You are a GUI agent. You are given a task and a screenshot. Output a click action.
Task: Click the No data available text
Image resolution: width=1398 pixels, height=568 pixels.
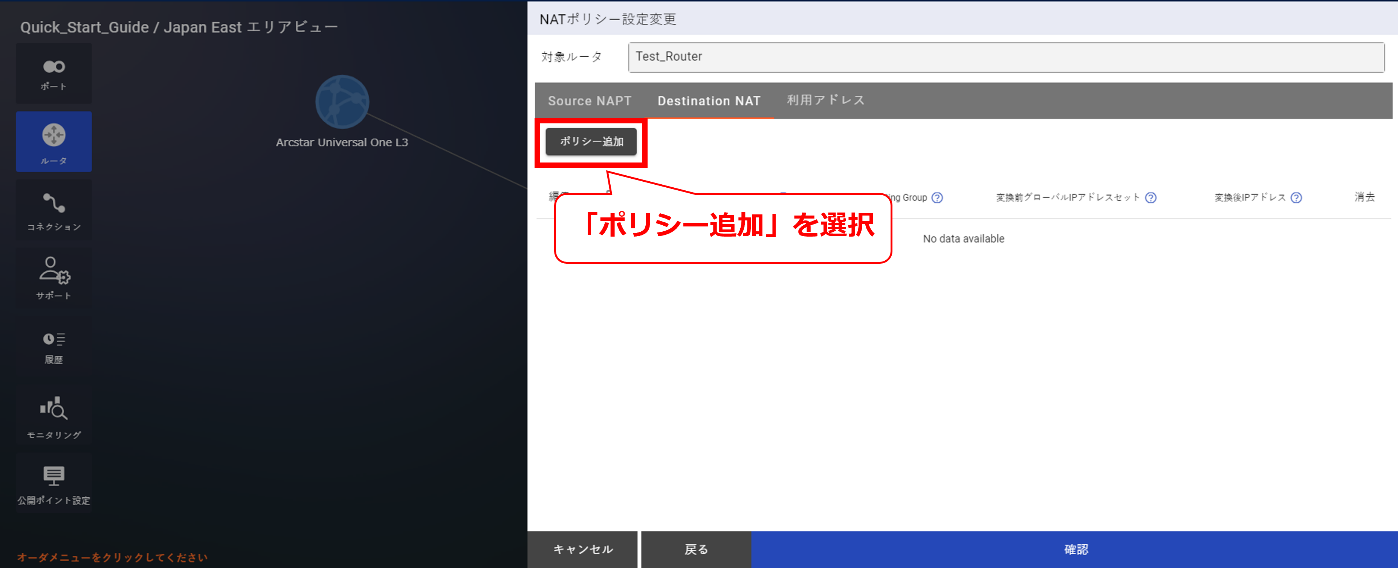(963, 239)
